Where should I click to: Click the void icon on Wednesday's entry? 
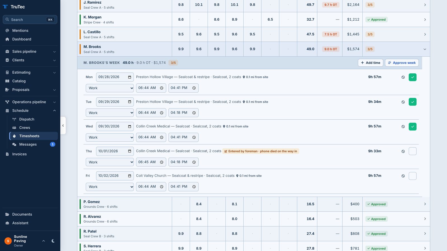tap(403, 127)
